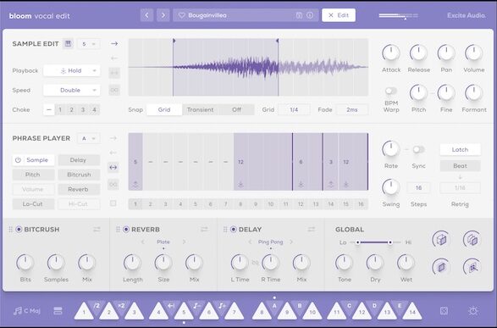This screenshot has height=328, width=497.
Task: Open the sample number 5 dropdown
Action: 89,44
